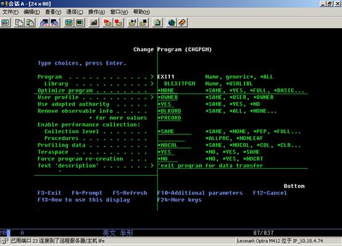This screenshot has width=342, height=246.
Task: Open the 帮助(H) menu
Action: (x=141, y=12)
